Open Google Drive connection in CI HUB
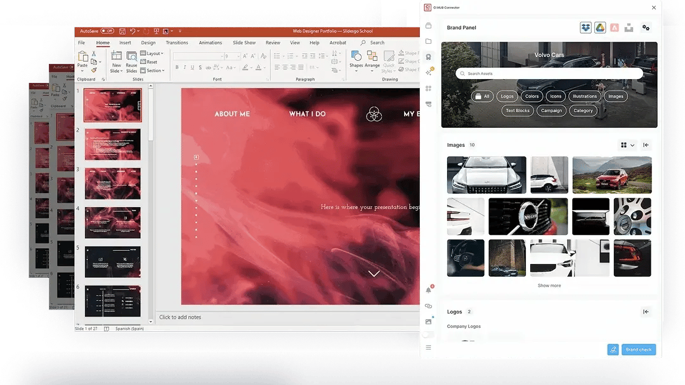 click(x=600, y=27)
